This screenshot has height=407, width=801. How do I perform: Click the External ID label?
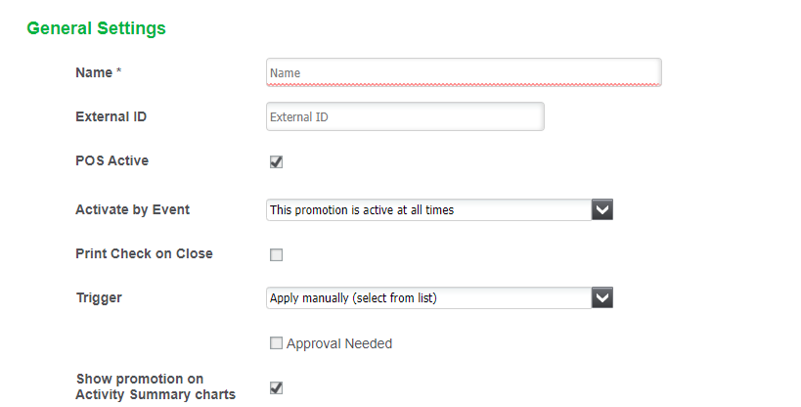tap(111, 116)
